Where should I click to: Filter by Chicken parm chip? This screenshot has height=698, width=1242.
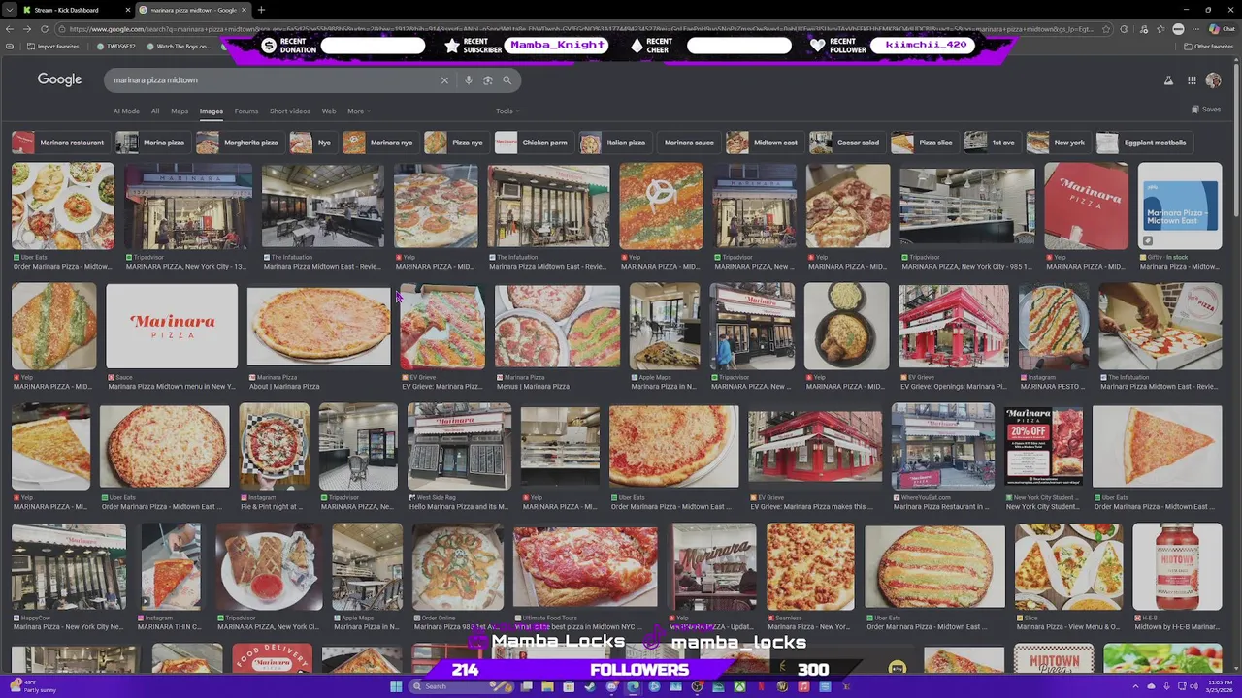(532, 143)
